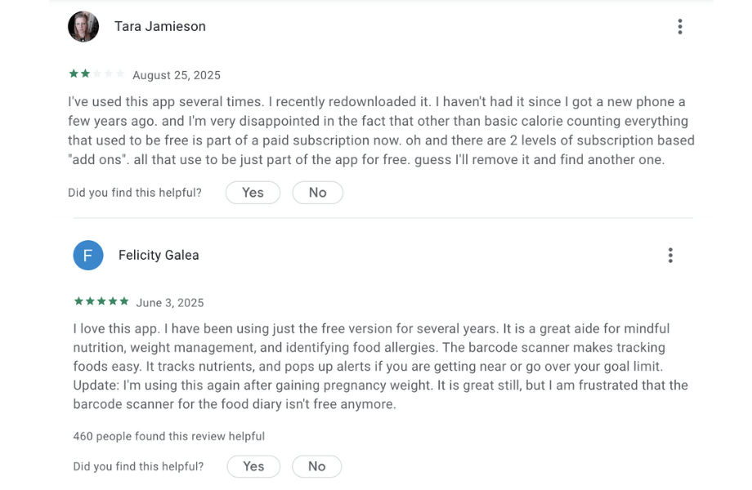This screenshot has width=752, height=490.
Task: Click the date 'August 25, 2025' on Tara's review
Action: [x=177, y=74]
